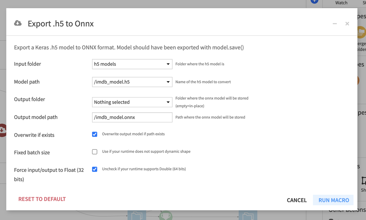Click the 'Model path' label

tap(27, 82)
